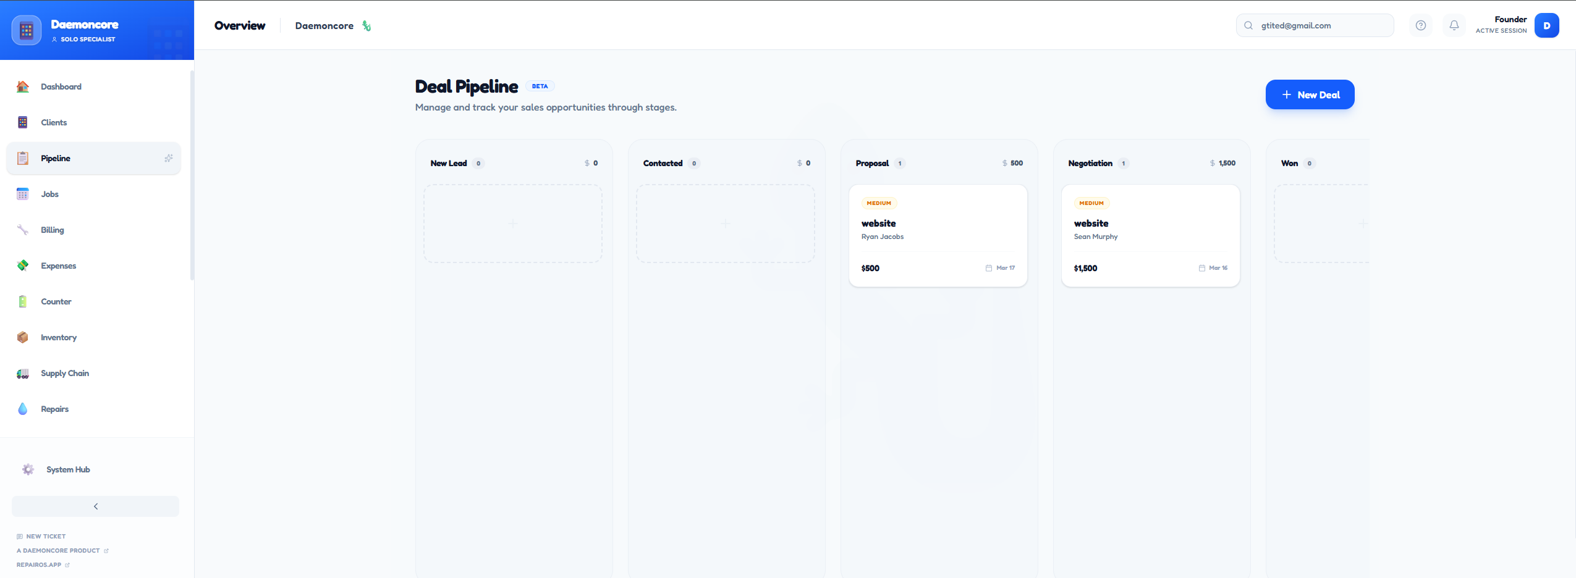
Task: Select the Clients icon in sidebar
Action: click(x=23, y=122)
